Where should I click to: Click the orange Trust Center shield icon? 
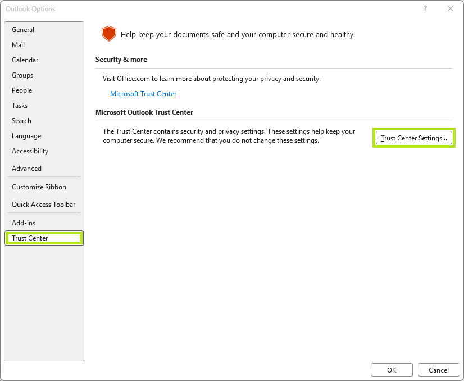click(x=108, y=34)
